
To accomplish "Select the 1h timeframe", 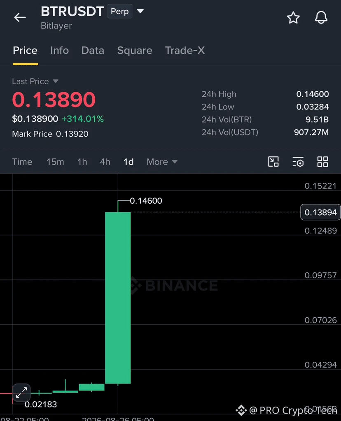I will [82, 162].
